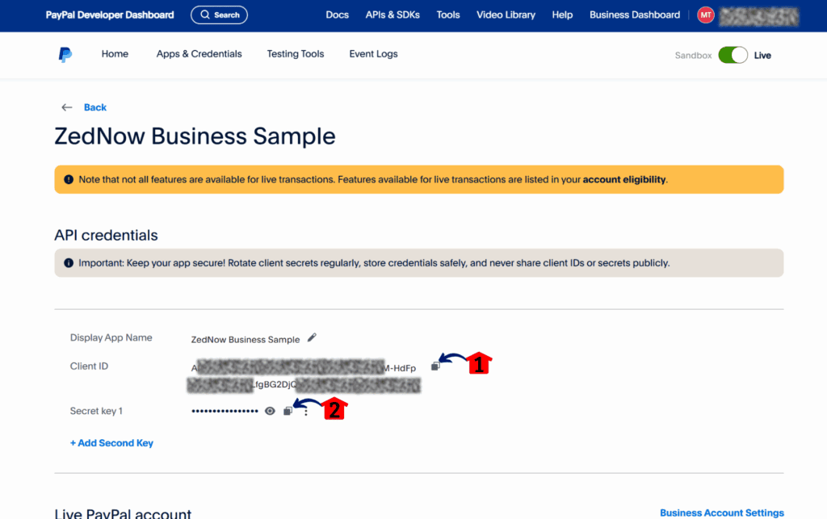Click the Display App Name label
Viewport: 827px width, 519px height.
[111, 337]
